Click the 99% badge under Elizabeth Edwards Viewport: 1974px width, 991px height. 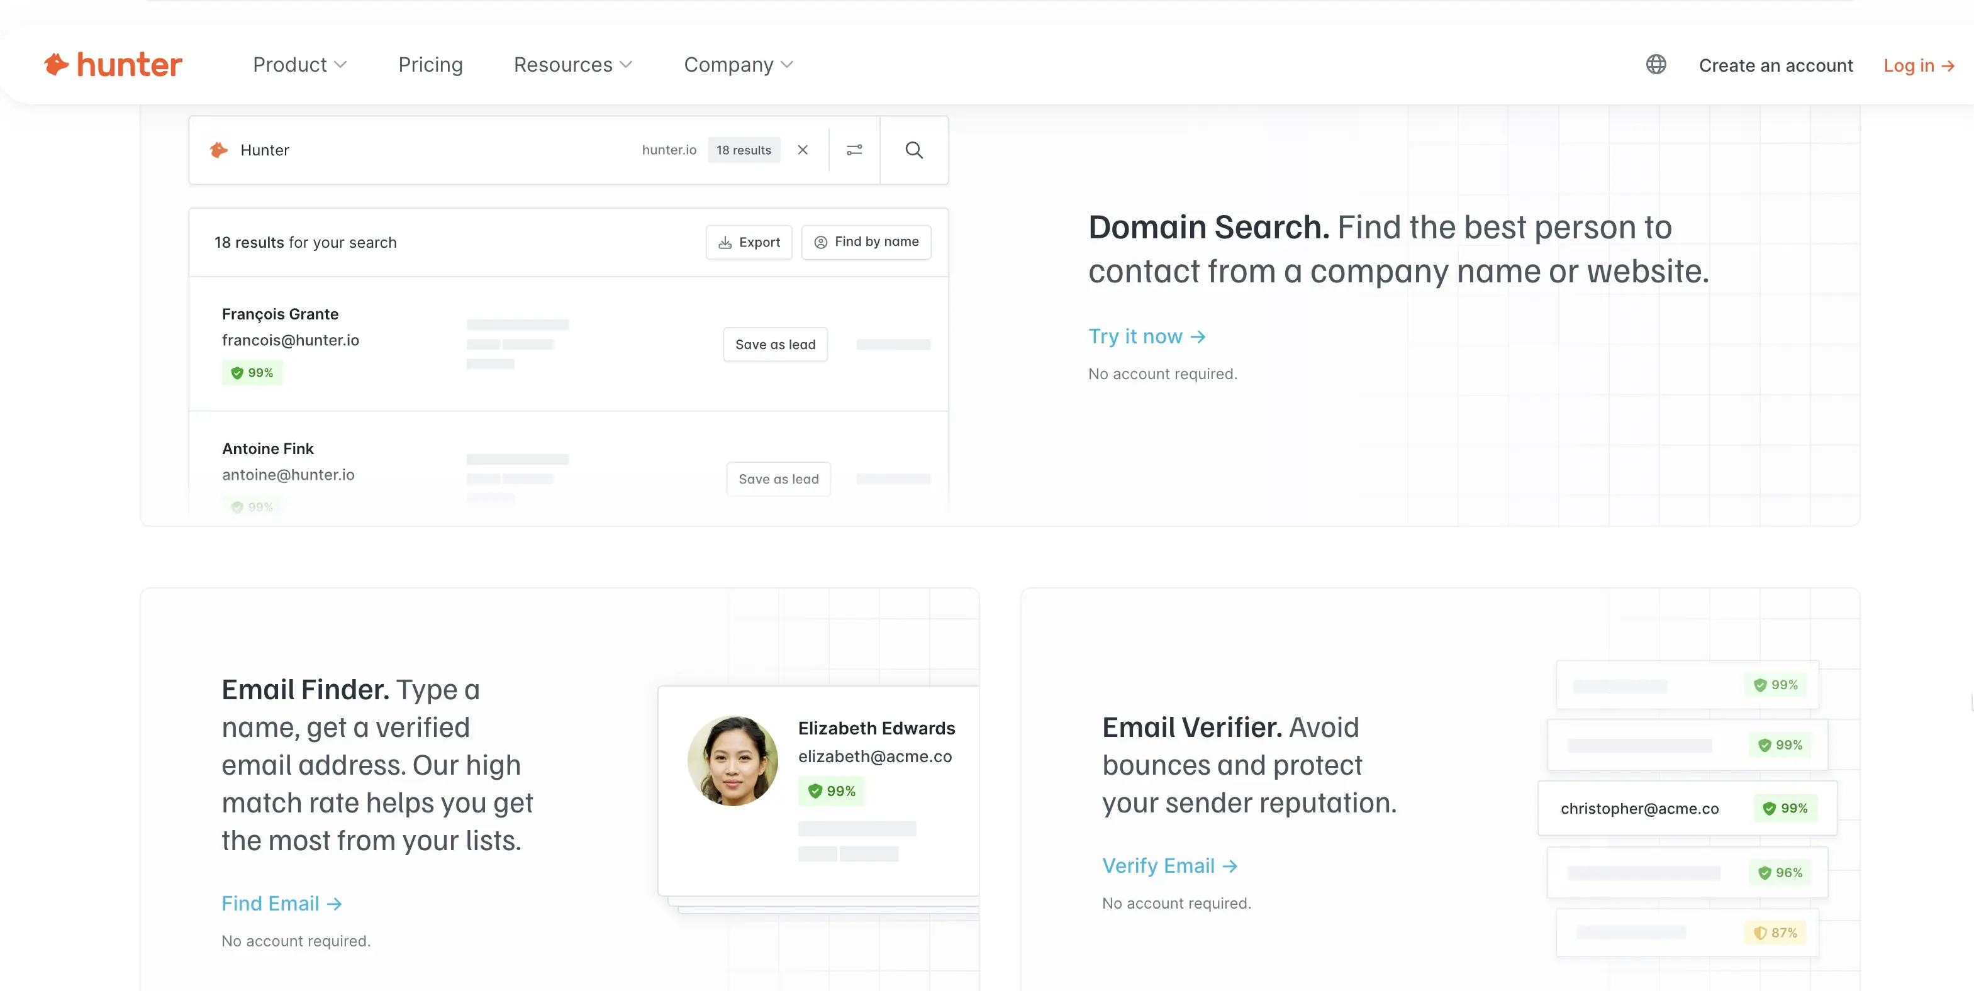click(x=832, y=791)
